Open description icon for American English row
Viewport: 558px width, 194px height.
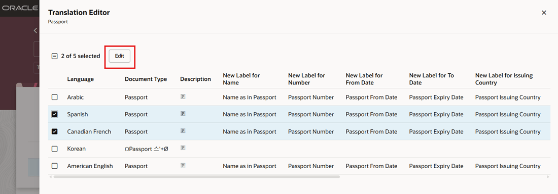pyautogui.click(x=183, y=165)
